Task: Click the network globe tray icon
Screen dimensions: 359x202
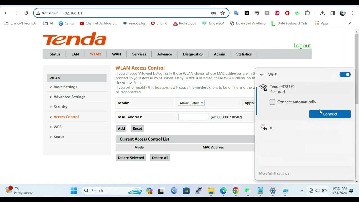Action: [311, 191]
